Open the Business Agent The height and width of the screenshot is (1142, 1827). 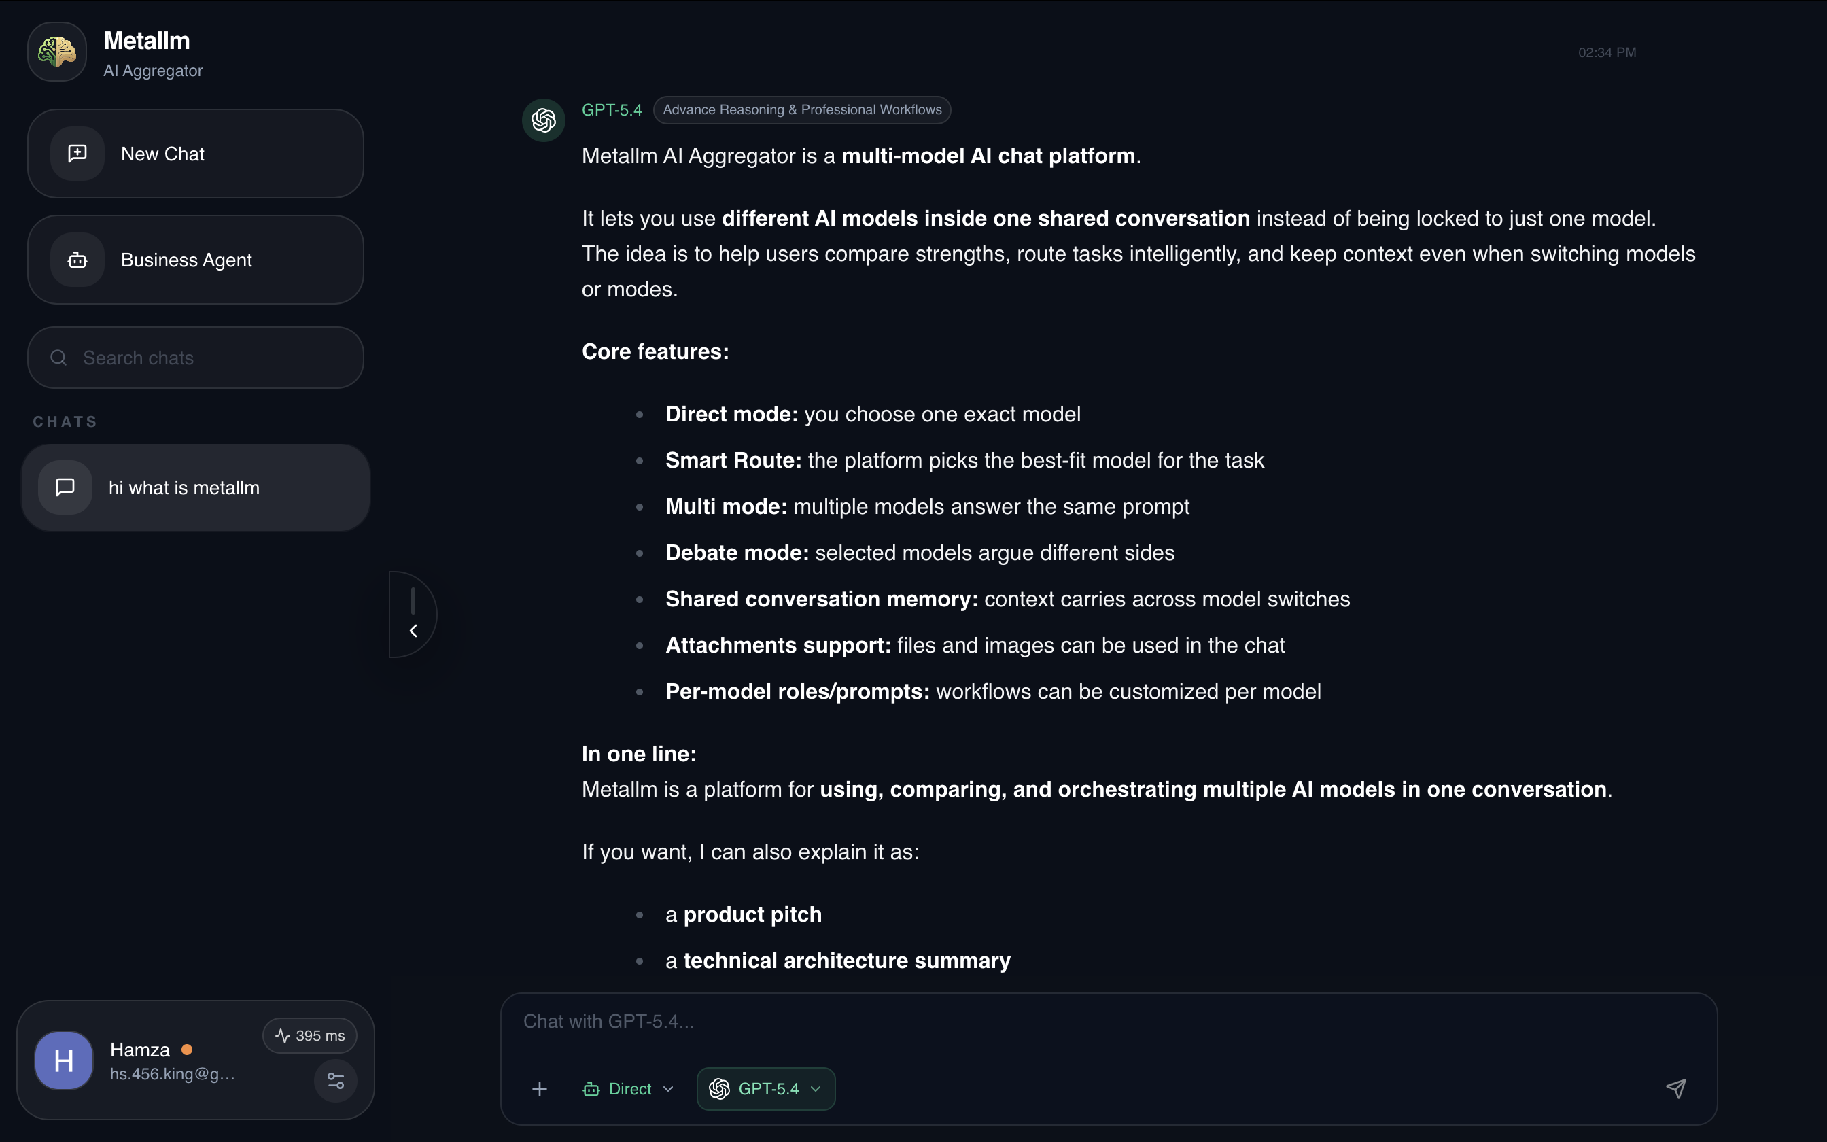click(x=196, y=260)
